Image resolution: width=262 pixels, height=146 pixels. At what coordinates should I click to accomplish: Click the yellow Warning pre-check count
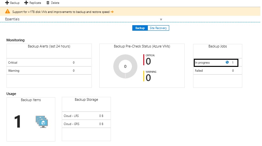[x=148, y=77]
